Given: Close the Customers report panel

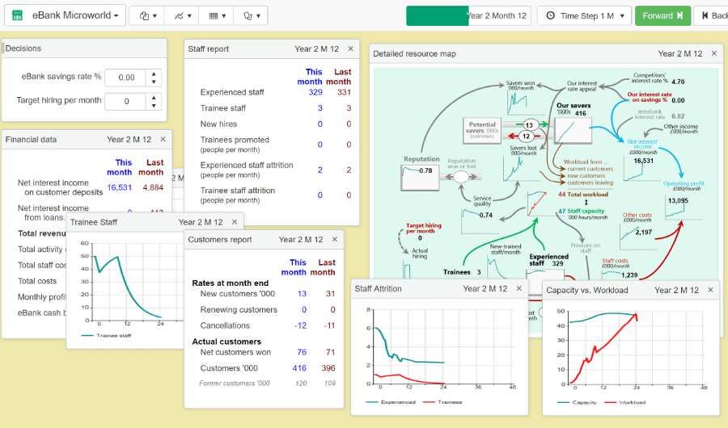Looking at the screenshot, I should pos(334,240).
